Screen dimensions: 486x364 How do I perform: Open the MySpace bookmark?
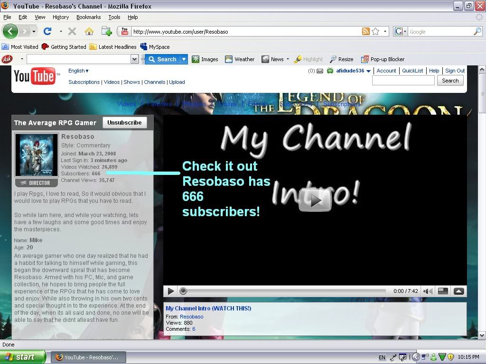[x=155, y=47]
